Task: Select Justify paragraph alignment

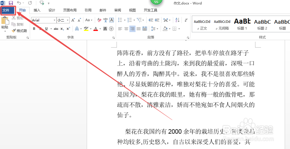Action: (139, 29)
